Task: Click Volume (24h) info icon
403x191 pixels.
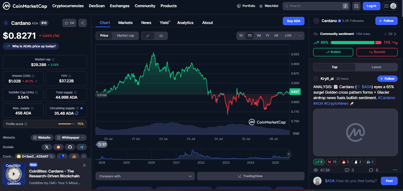Action: point(33,76)
